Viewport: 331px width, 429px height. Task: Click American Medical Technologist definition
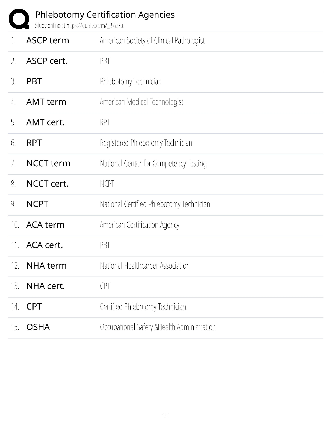click(x=141, y=102)
